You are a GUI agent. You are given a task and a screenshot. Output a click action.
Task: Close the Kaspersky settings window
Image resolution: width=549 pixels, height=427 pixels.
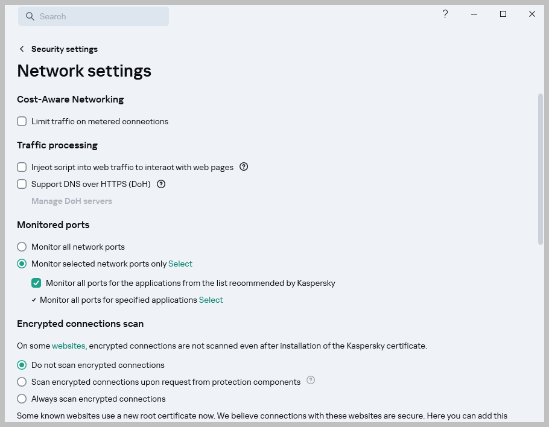pyautogui.click(x=532, y=14)
